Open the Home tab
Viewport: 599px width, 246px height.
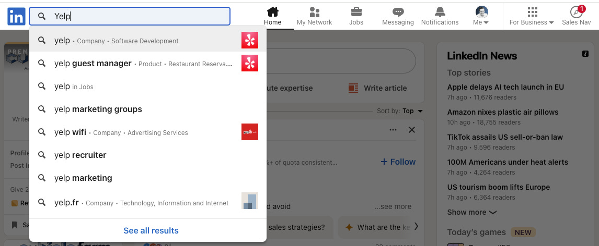(272, 16)
